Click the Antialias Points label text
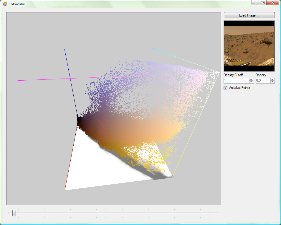This screenshot has width=281, height=225. pyautogui.click(x=239, y=88)
